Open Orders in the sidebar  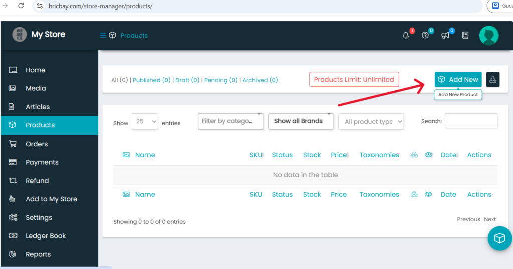37,144
